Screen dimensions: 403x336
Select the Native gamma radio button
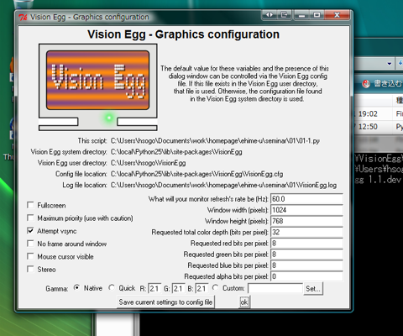tap(76, 288)
